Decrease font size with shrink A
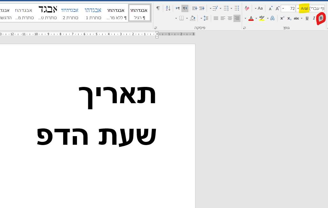 [271, 9]
